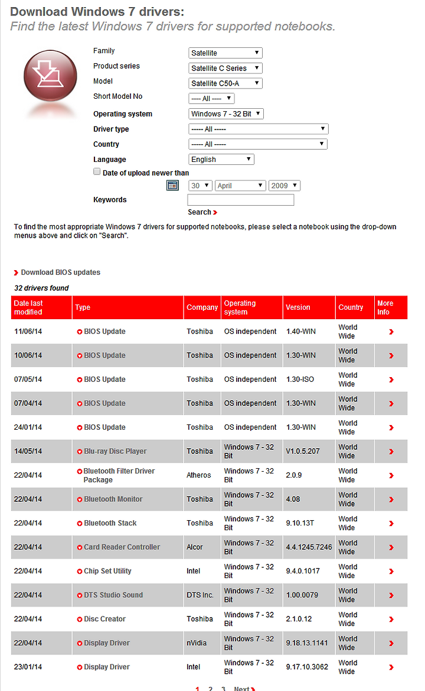Click the red download notebook icon
This screenshot has height=691, width=425.
click(50, 76)
